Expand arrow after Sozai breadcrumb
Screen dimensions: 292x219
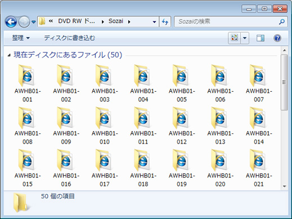pyautogui.click(x=129, y=22)
